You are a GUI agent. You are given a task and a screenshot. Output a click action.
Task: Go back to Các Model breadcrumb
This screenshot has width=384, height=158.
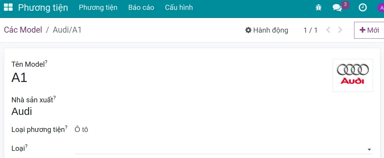tap(23, 30)
